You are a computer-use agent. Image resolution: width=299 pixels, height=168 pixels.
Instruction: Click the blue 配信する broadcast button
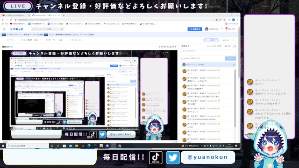point(195,29)
